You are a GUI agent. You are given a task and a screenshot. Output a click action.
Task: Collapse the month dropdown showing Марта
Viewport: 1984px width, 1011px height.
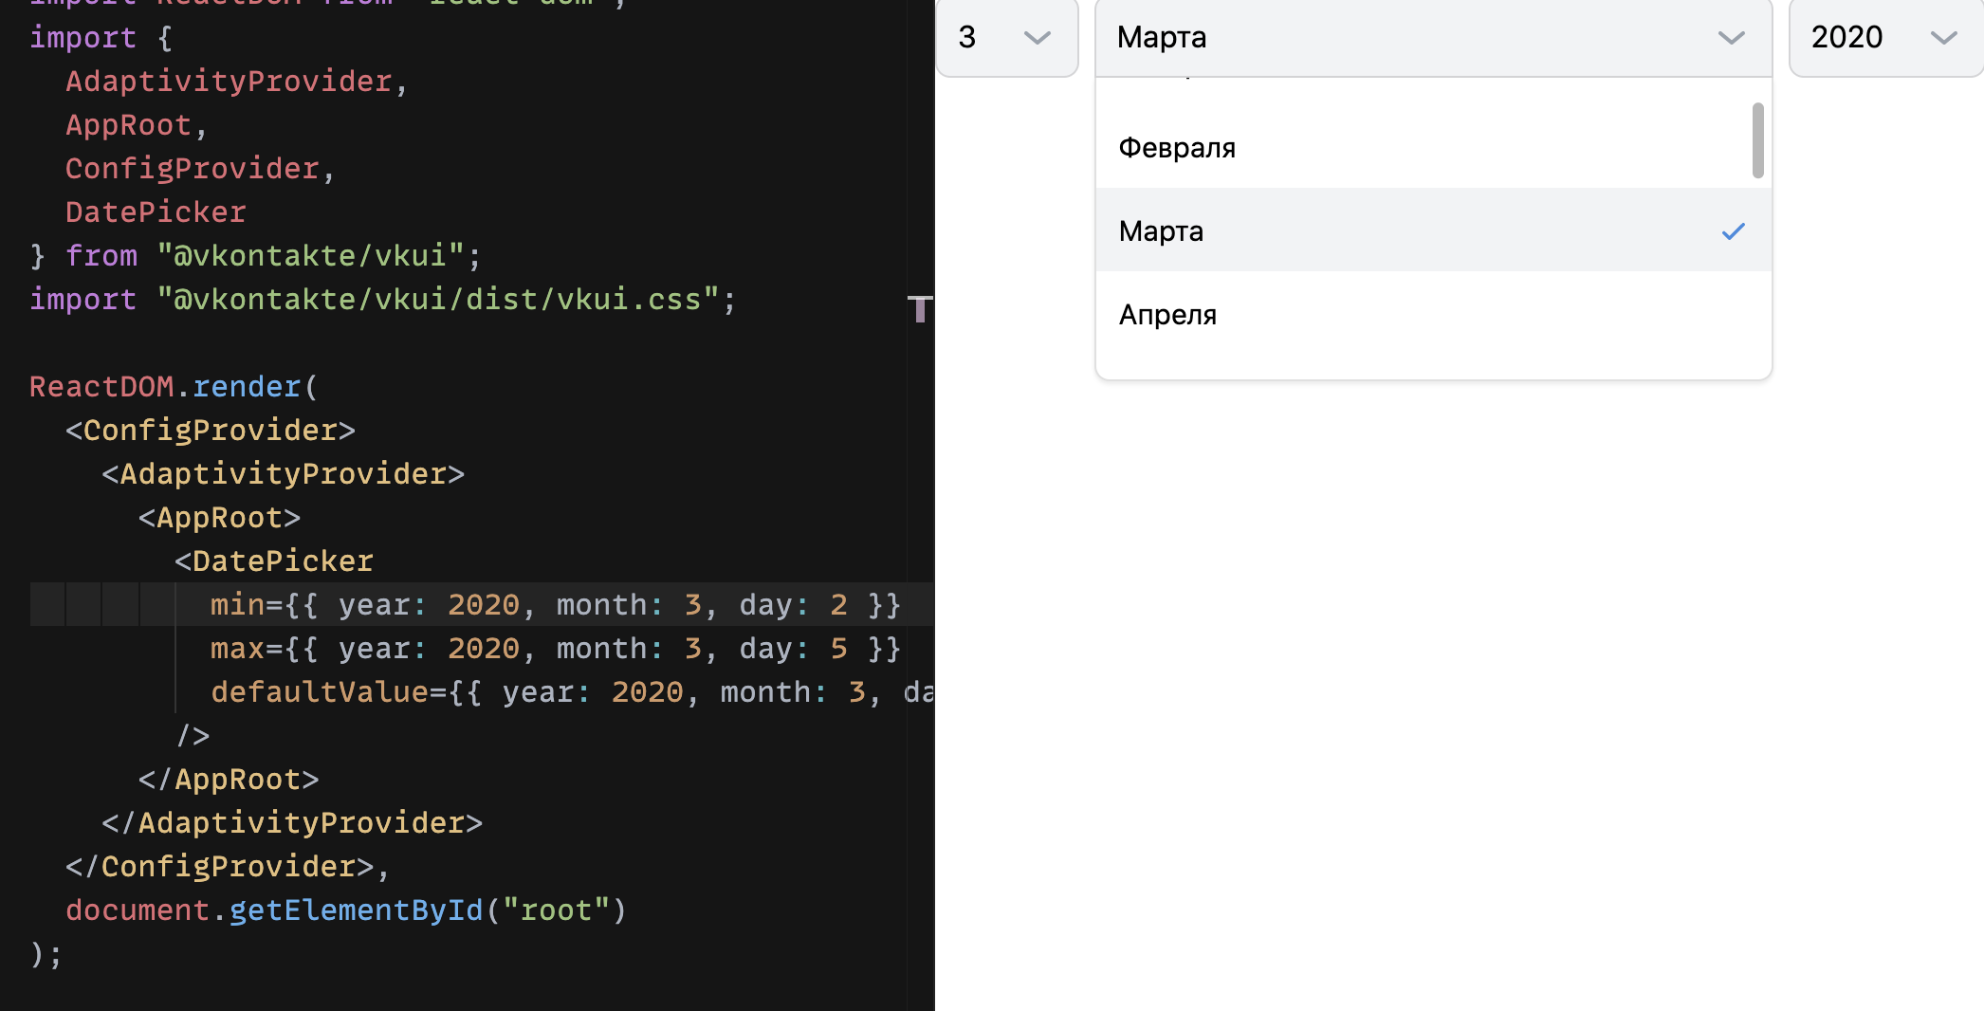click(x=1433, y=38)
